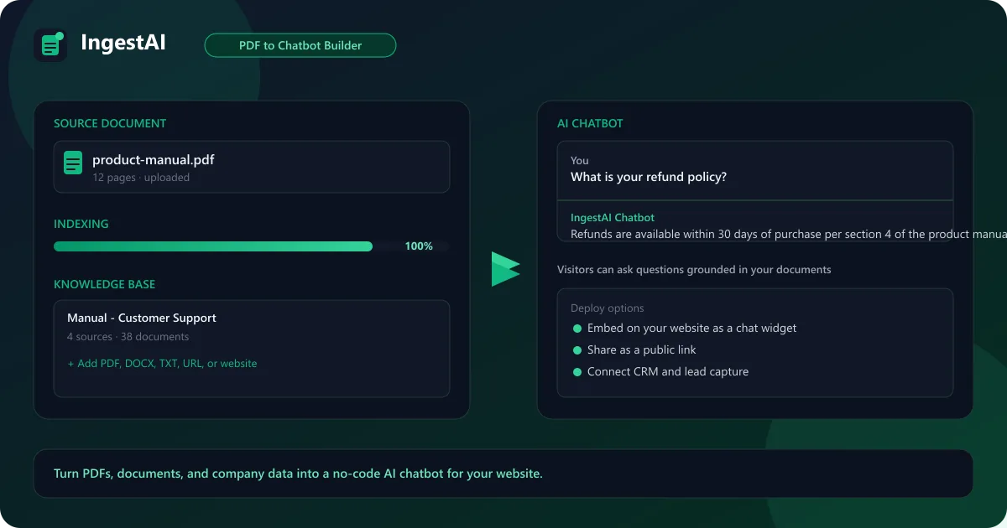The image size is (1007, 528).
Task: Click the '12 pages · uploaded' status text
Action: pos(141,178)
